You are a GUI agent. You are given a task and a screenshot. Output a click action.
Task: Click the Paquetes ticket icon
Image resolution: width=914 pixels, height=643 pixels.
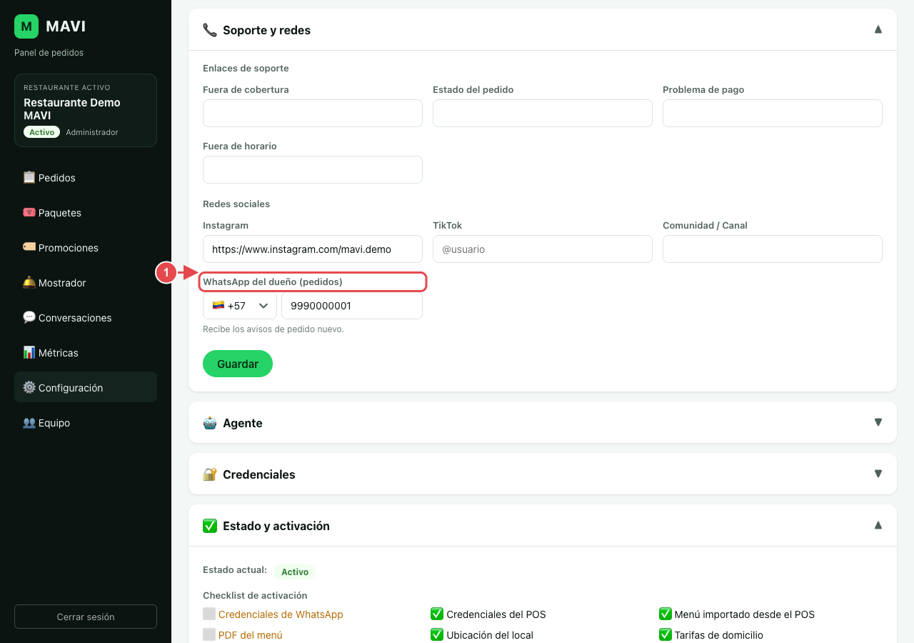pyautogui.click(x=29, y=212)
